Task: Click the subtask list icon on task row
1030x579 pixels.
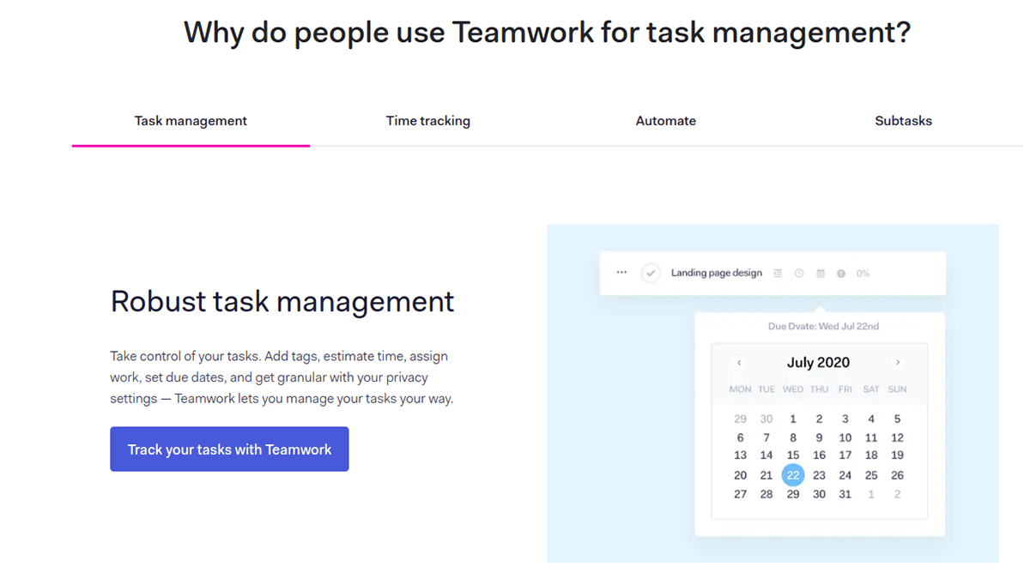Action: (778, 274)
